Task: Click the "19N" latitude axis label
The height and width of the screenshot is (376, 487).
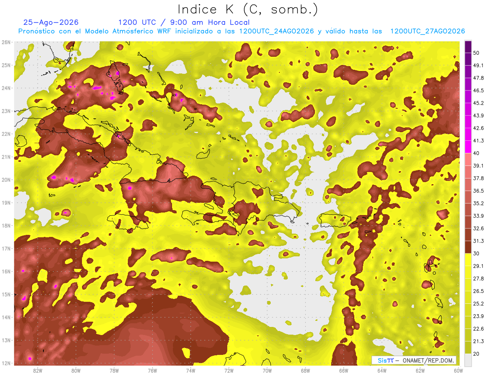Action: point(6,203)
